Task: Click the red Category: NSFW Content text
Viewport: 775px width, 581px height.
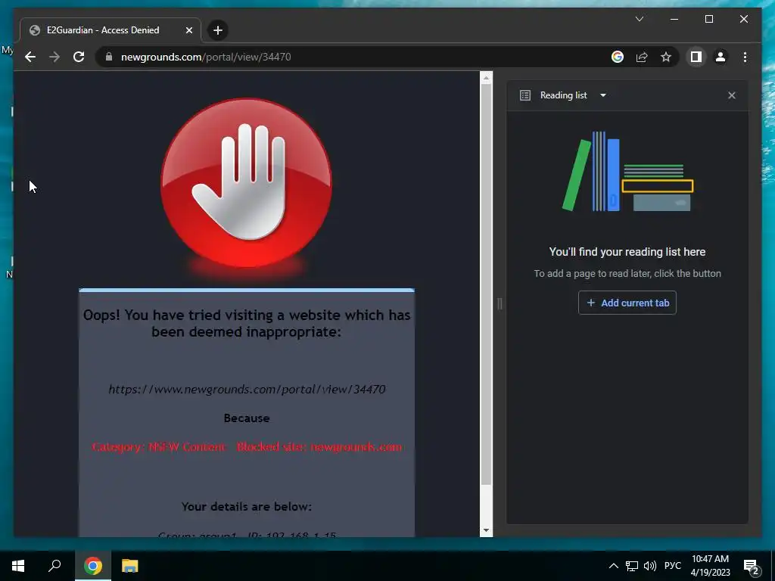Action: [159, 447]
